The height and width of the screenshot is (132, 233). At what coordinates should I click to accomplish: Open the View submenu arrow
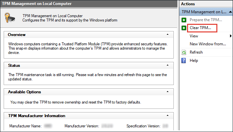pyautogui.click(x=231, y=36)
